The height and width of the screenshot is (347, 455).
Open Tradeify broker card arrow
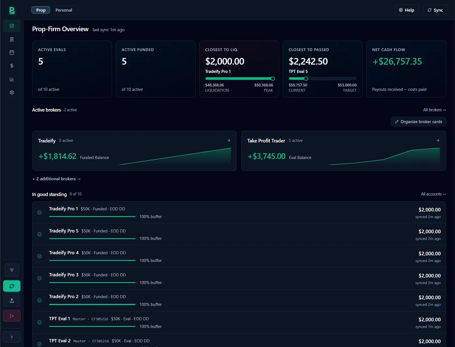[229, 140]
